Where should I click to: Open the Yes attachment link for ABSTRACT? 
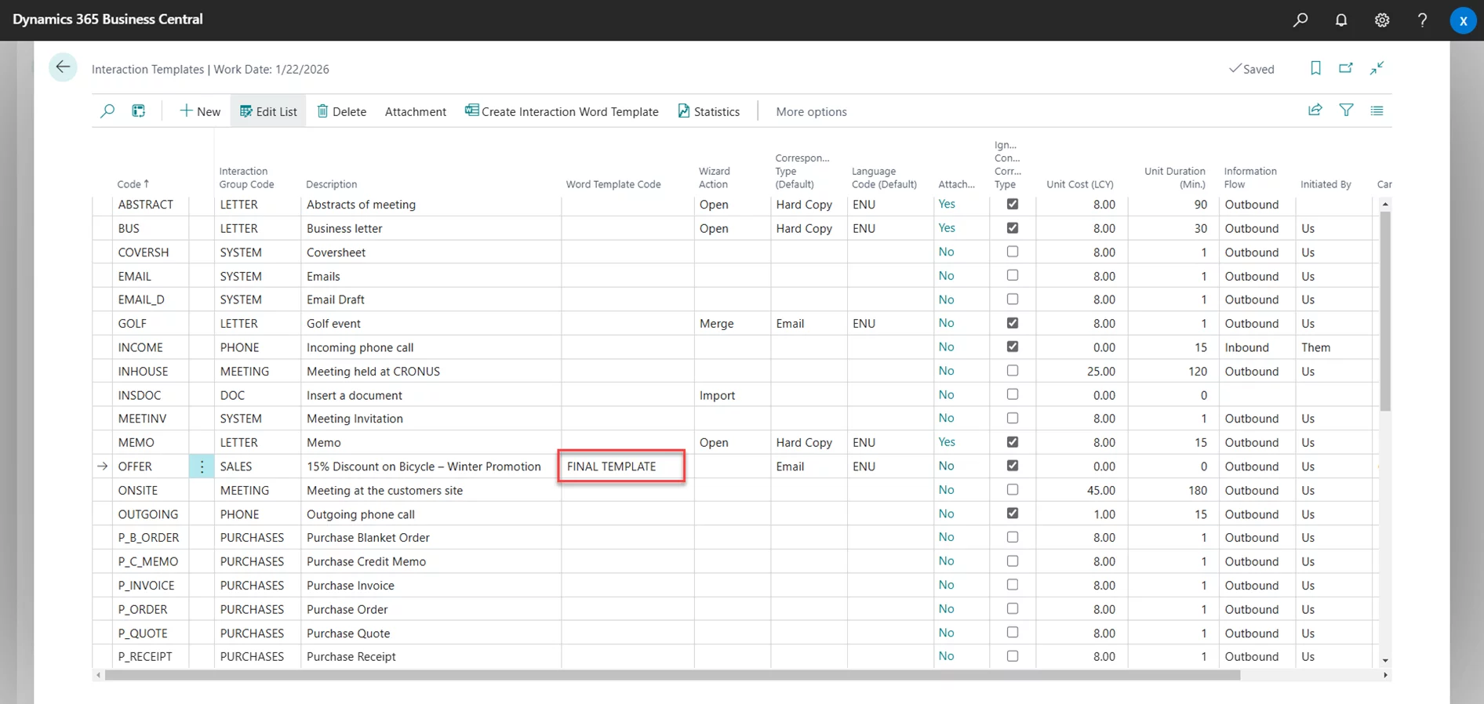pyautogui.click(x=947, y=205)
